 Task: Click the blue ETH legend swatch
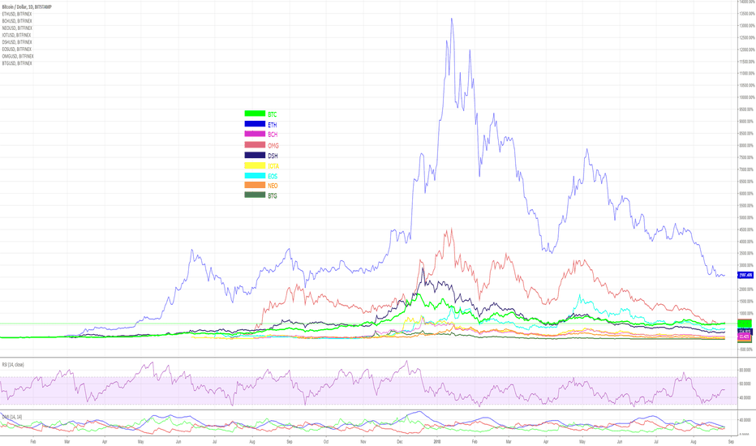255,124
